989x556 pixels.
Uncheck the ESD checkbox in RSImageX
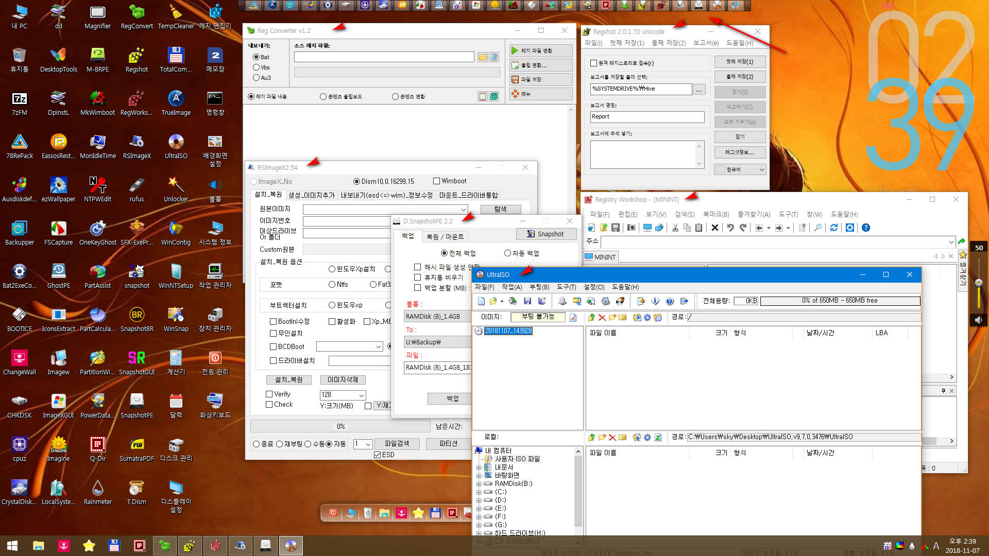click(x=378, y=455)
